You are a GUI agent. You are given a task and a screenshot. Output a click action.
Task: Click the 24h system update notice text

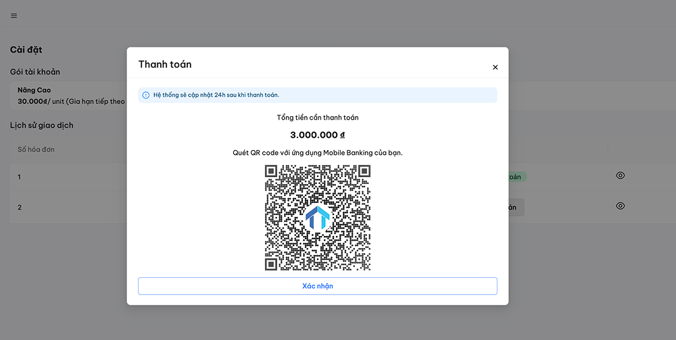click(216, 95)
